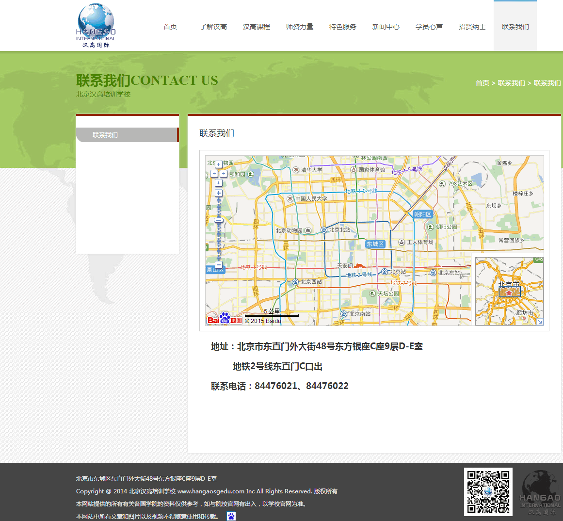
Task: Click the 北京东站 train station icon
Action: (433, 273)
